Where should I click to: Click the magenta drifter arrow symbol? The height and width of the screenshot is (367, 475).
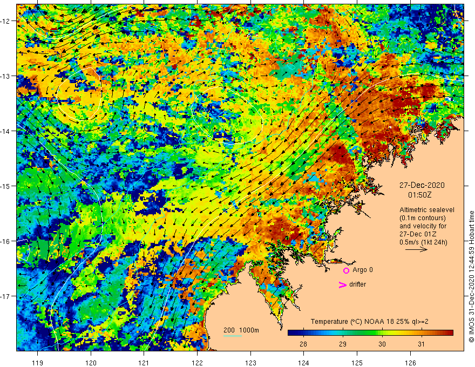point(342,284)
